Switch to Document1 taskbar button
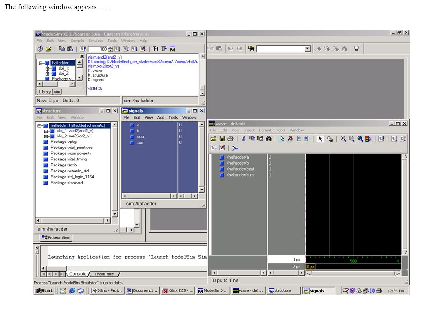 [x=143, y=291]
